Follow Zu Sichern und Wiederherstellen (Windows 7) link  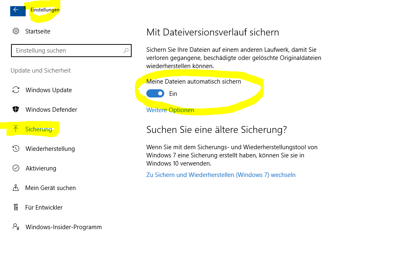click(x=221, y=175)
